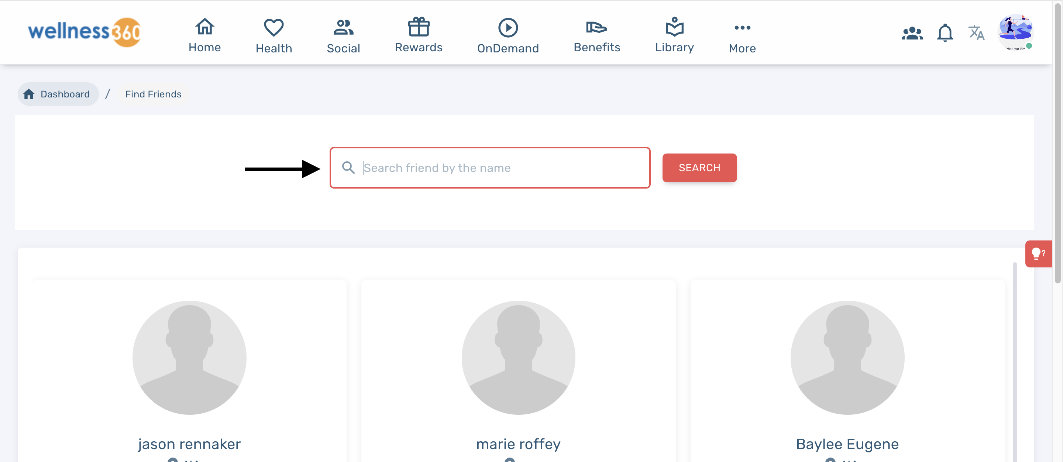Open the Rewards gift icon
Screen dimensions: 1063x462
pos(419,27)
